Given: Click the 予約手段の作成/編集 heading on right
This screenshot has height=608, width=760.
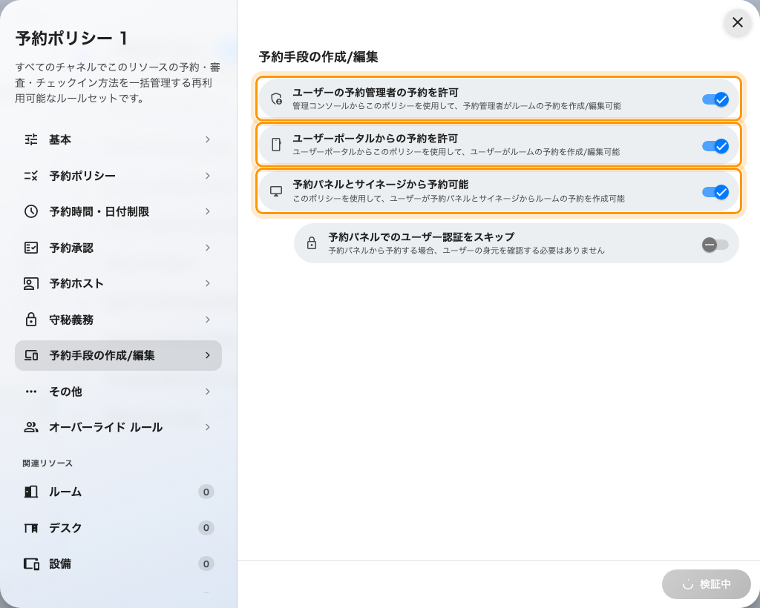Looking at the screenshot, I should (x=318, y=56).
